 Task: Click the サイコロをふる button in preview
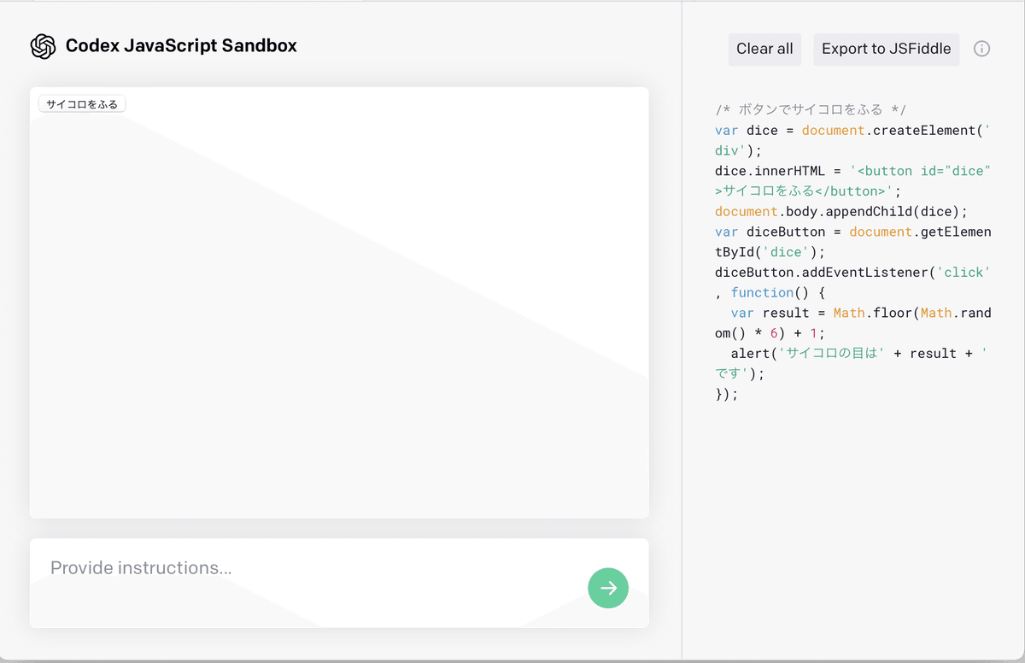(82, 103)
